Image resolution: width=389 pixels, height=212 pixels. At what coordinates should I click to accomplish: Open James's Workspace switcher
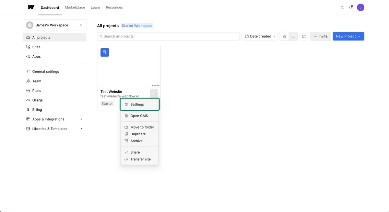point(54,25)
